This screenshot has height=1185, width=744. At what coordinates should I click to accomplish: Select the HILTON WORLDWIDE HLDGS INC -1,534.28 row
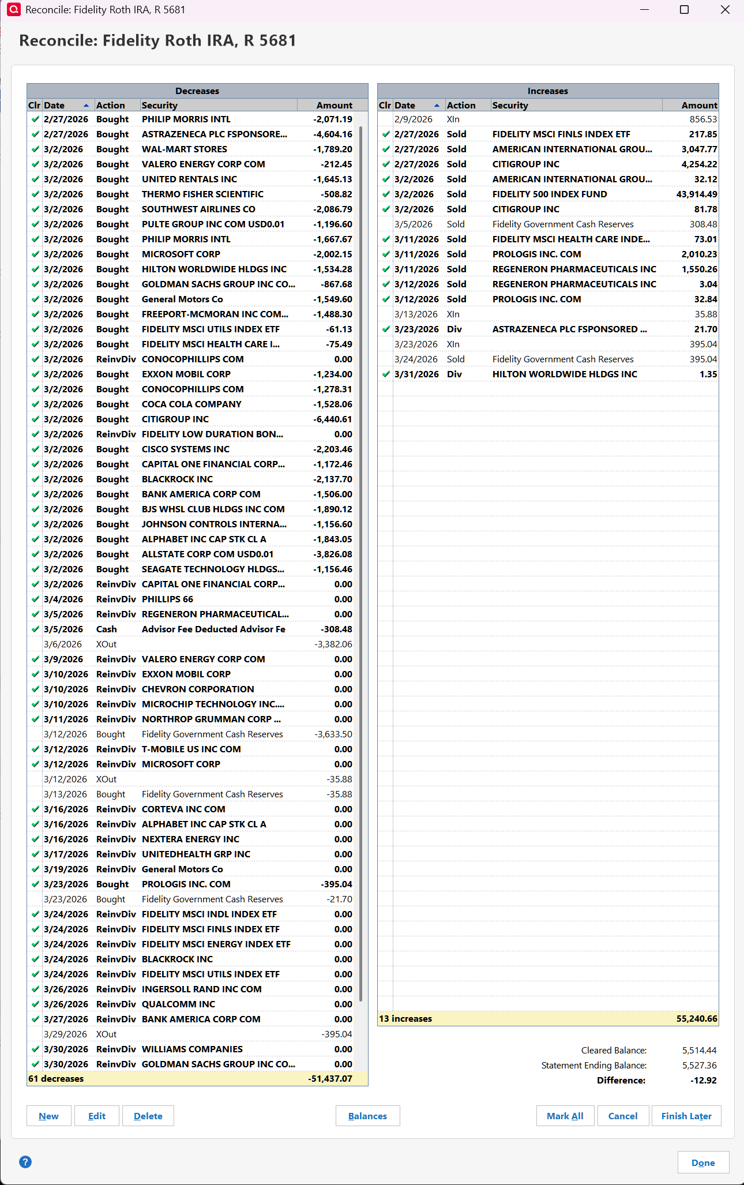(x=191, y=269)
